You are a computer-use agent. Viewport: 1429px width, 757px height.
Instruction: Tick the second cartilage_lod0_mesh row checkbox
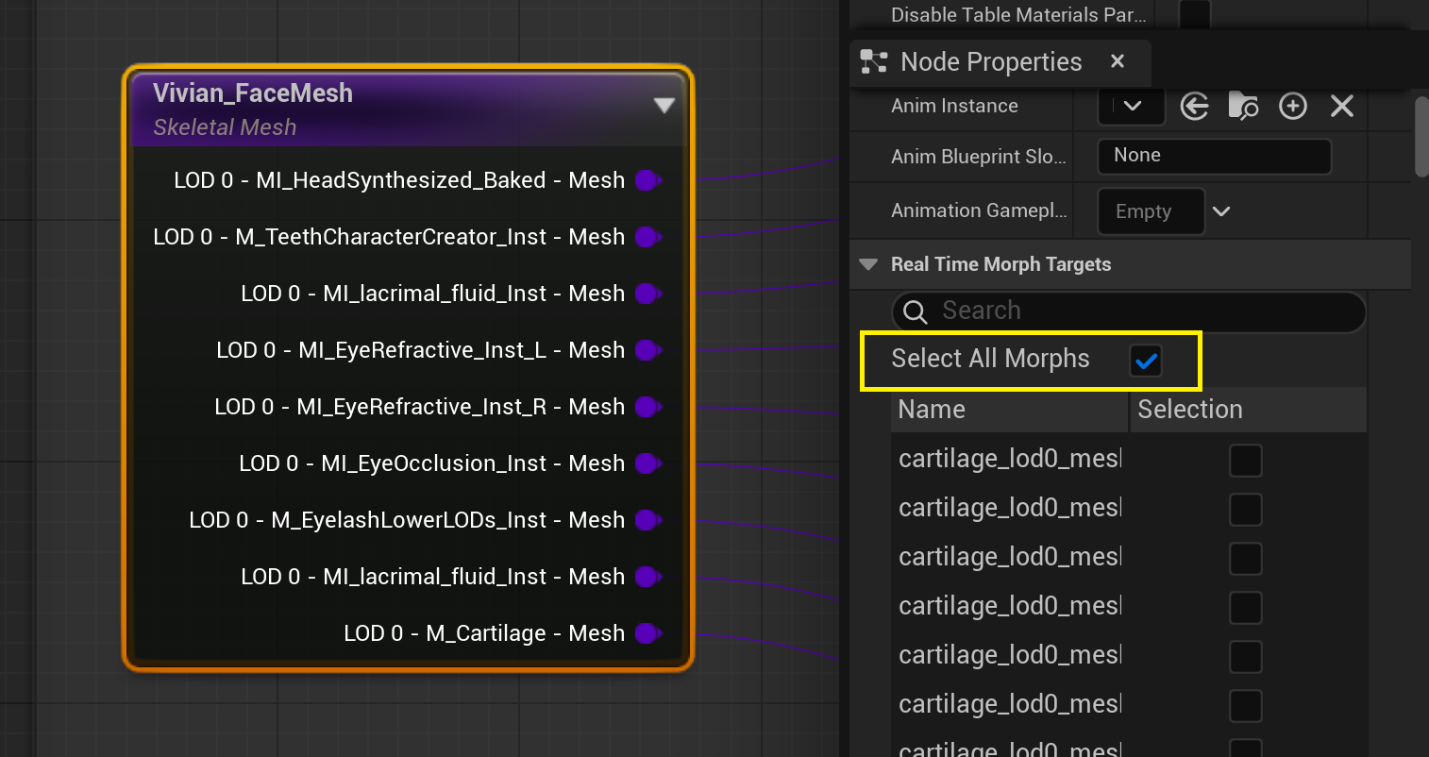(1246, 510)
